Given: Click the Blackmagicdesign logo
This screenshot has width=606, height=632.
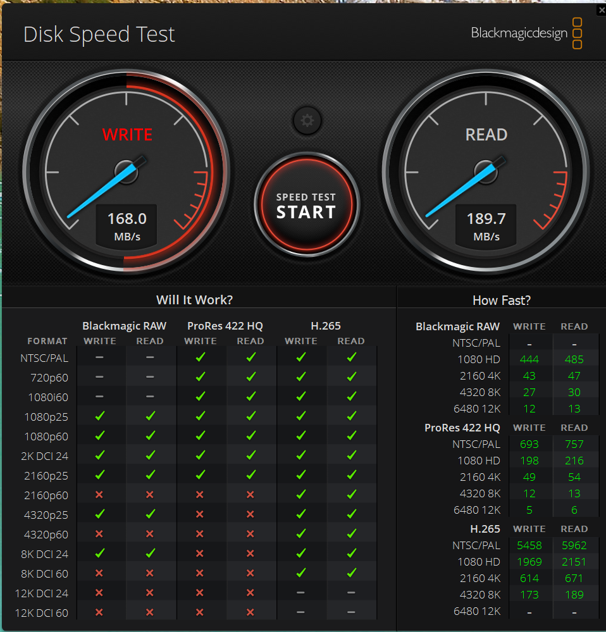Looking at the screenshot, I should [526, 33].
